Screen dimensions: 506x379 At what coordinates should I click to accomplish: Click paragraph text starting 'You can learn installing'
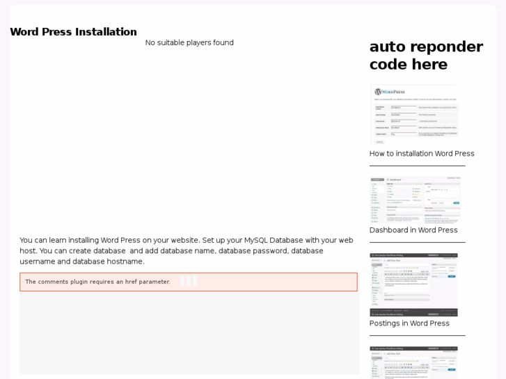coord(187,250)
